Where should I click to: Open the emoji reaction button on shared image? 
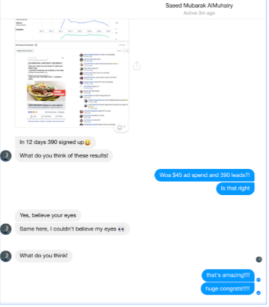point(121,127)
